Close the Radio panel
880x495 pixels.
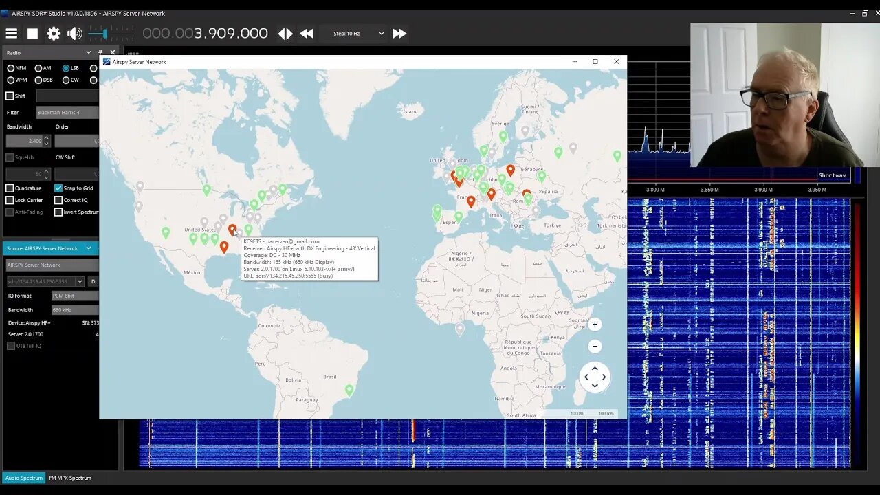click(x=113, y=52)
